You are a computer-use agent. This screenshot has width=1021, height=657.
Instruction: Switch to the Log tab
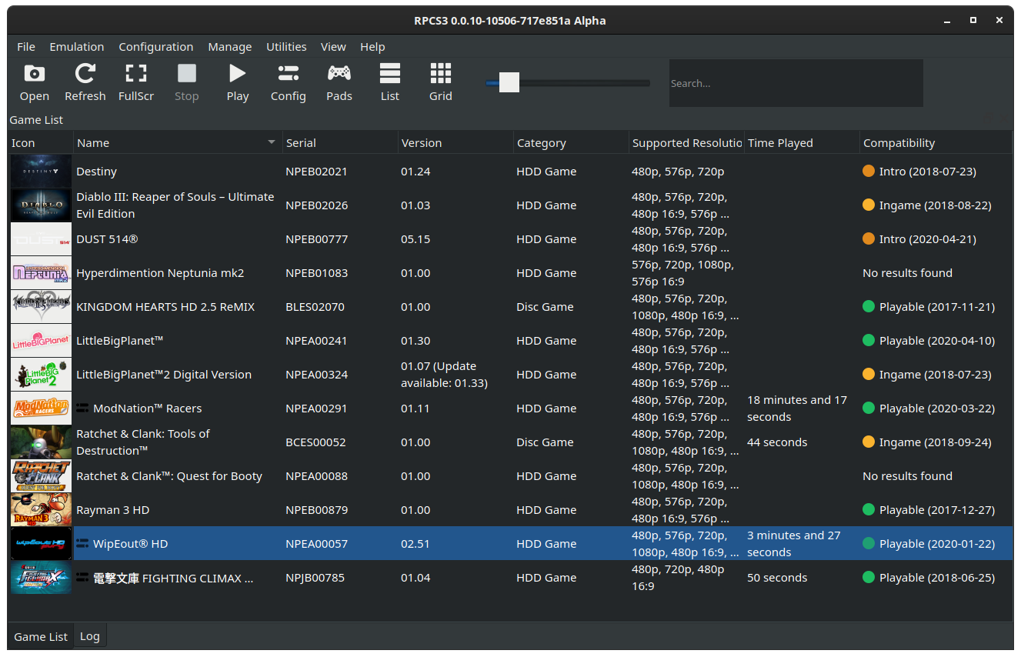point(90,637)
